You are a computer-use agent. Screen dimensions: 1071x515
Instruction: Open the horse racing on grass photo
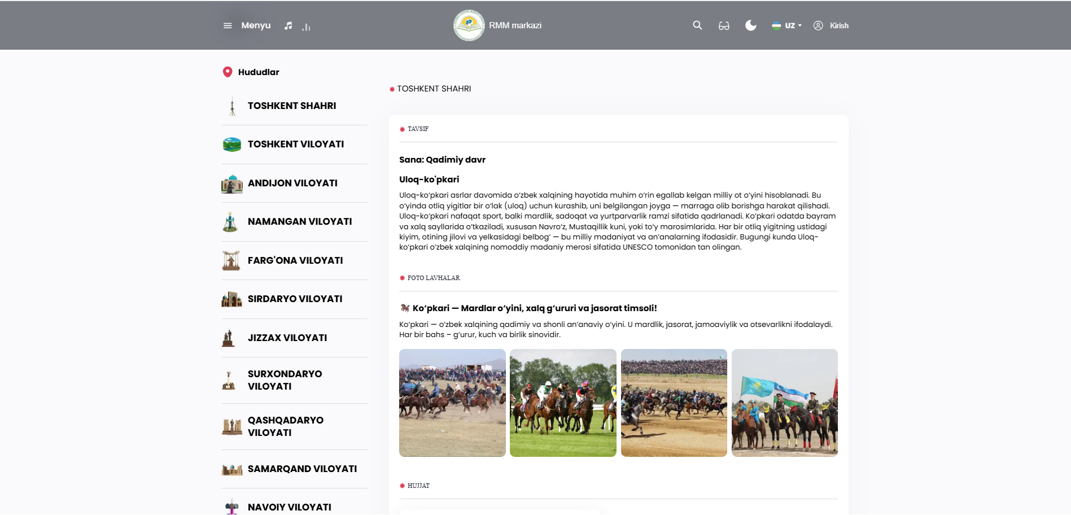coord(563,403)
